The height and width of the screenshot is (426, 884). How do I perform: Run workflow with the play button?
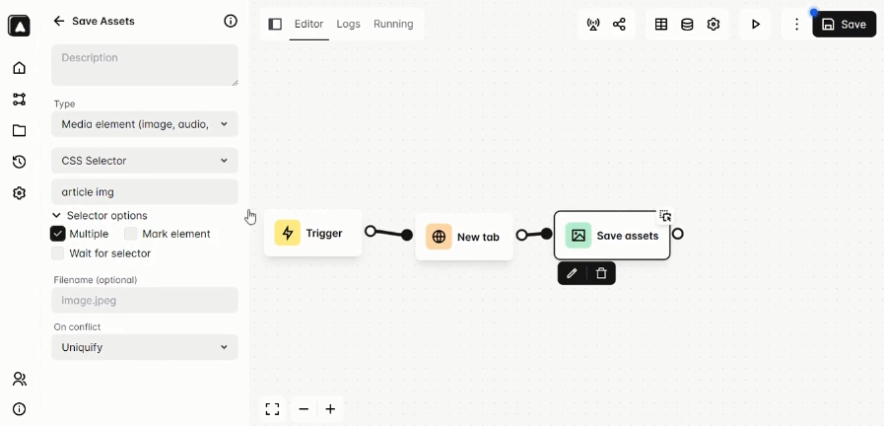pos(756,24)
